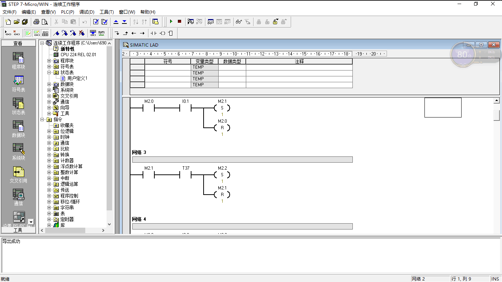502x282 pixels.
Task: Select the T37 contact in network 3
Action: (x=185, y=174)
